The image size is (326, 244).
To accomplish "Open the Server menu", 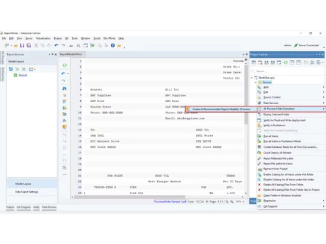I will coord(29,38).
